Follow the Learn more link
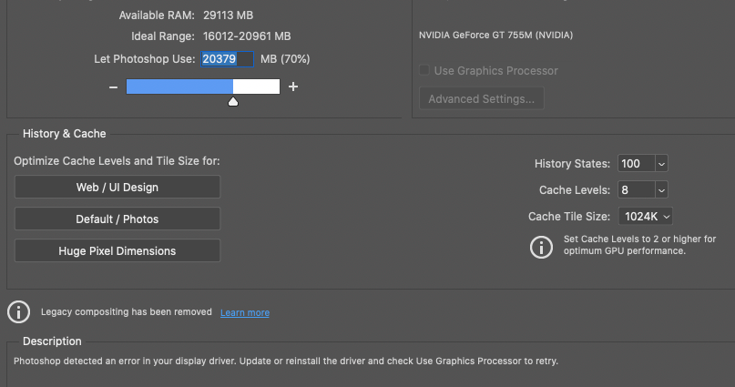735x387 pixels. [x=245, y=312]
